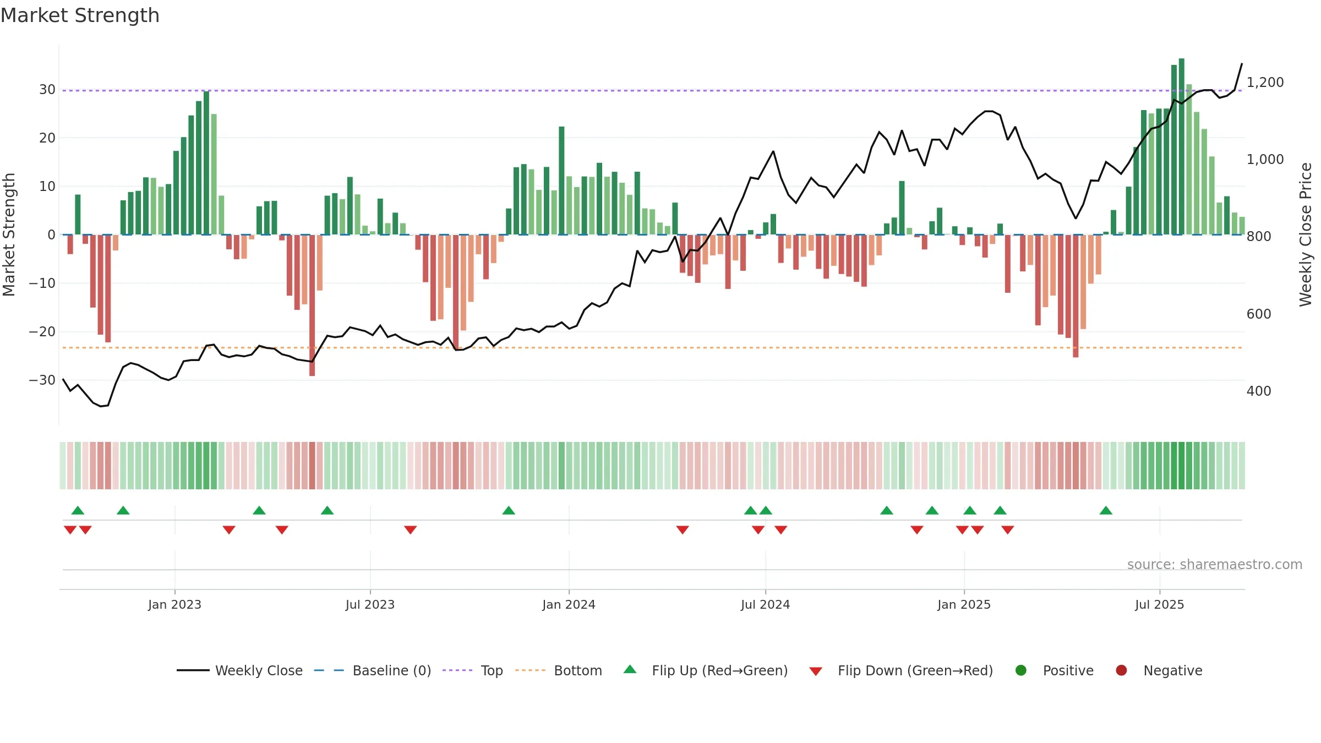The height and width of the screenshot is (743, 1321).
Task: Click the Top legend label
Action: (492, 670)
